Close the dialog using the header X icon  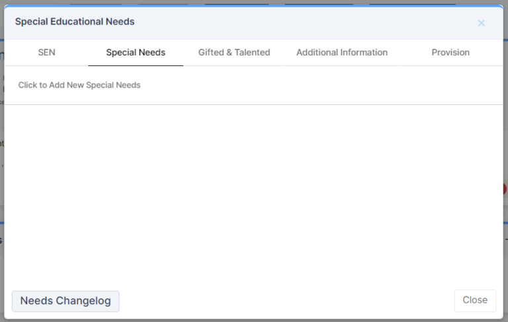[481, 23]
